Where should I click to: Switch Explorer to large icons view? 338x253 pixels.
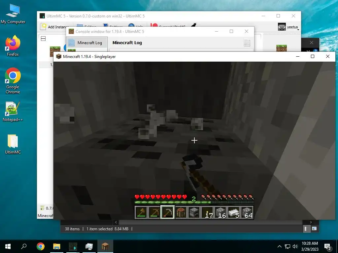314,229
